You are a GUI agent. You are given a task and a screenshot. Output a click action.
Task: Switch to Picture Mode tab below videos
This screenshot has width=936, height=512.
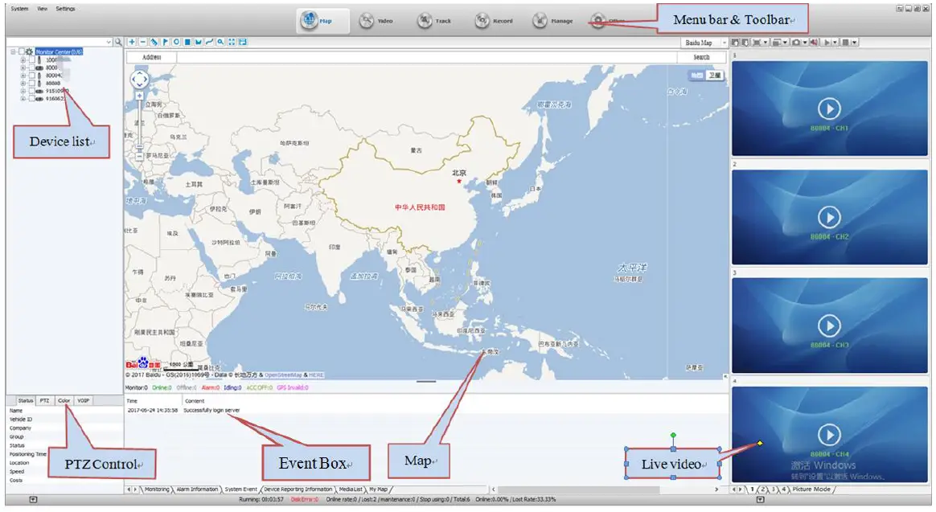[x=811, y=489]
